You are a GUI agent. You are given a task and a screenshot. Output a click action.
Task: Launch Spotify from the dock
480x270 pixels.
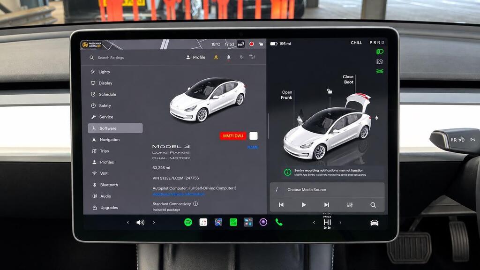pyautogui.click(x=188, y=222)
